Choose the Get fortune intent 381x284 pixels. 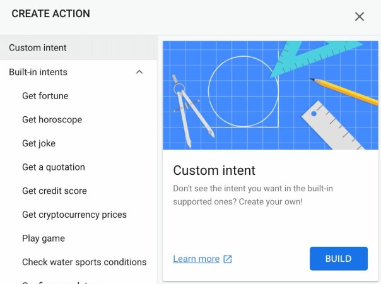tap(45, 96)
